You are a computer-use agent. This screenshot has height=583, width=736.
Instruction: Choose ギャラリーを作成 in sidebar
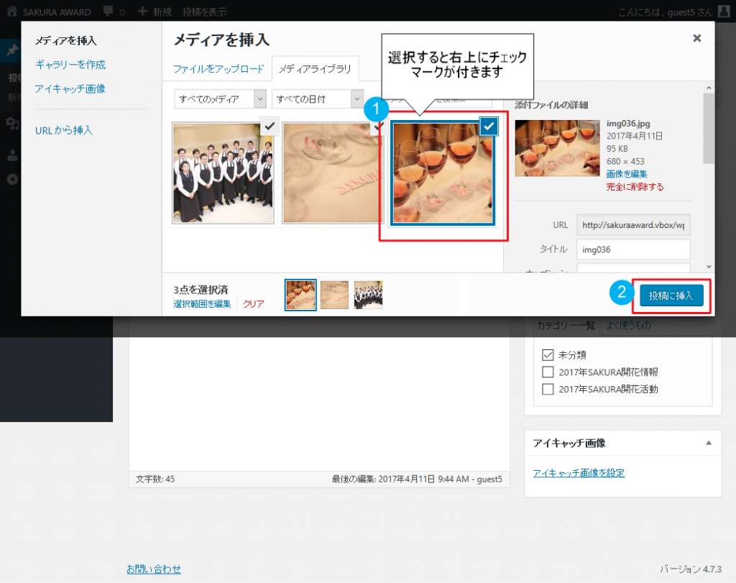coord(70,65)
